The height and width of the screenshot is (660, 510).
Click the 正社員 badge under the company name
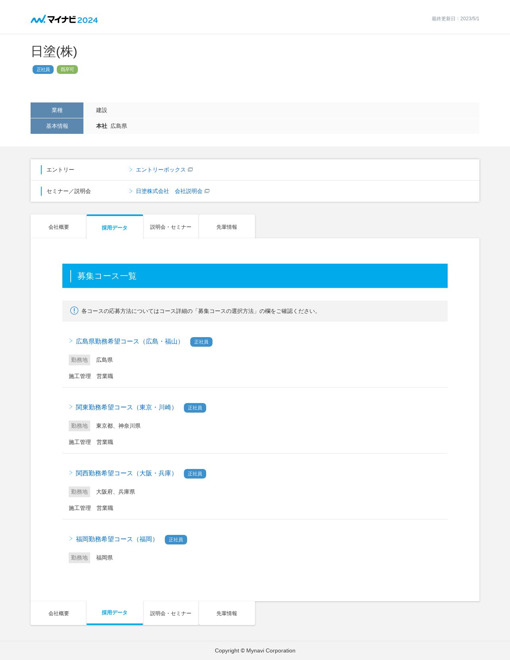click(43, 69)
